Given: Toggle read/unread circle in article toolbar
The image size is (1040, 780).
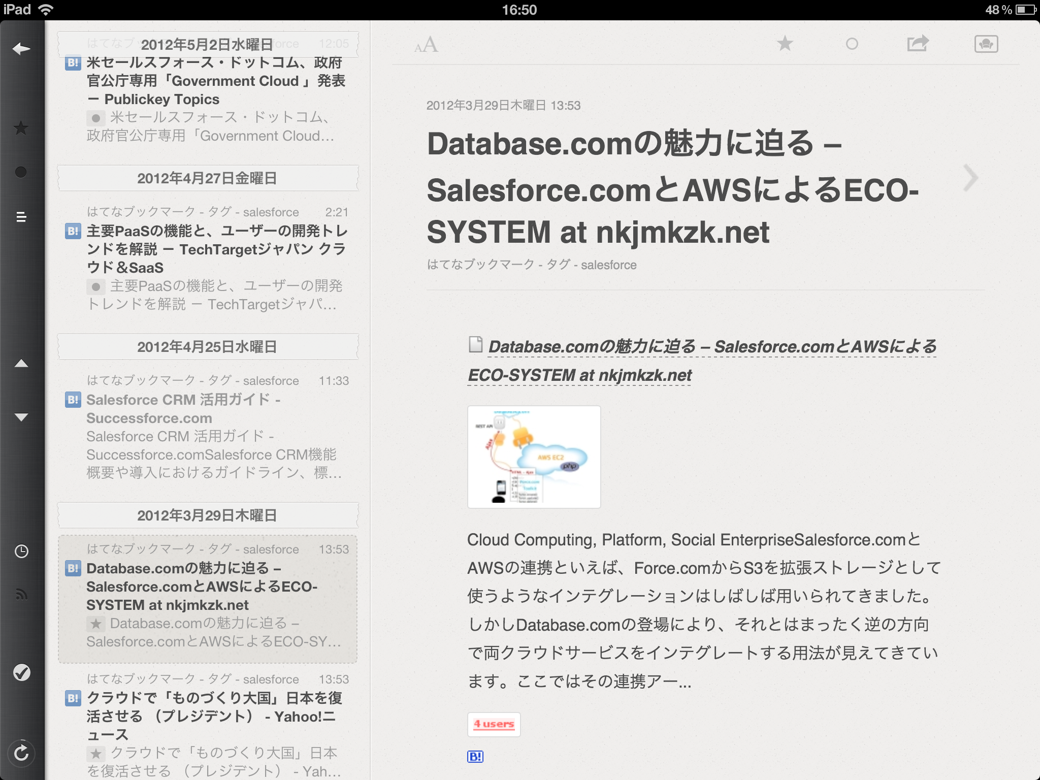Looking at the screenshot, I should 852,44.
